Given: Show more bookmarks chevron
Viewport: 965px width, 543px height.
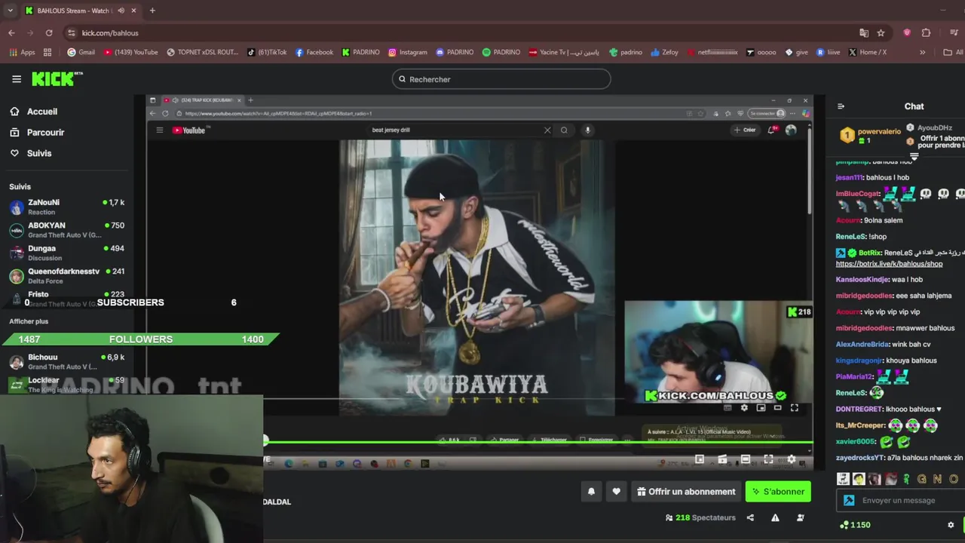Looking at the screenshot, I should (922, 52).
